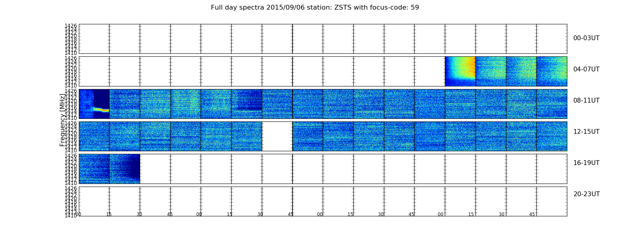Click the 20-23UT row label
The width and height of the screenshot is (630, 240).
click(x=586, y=194)
